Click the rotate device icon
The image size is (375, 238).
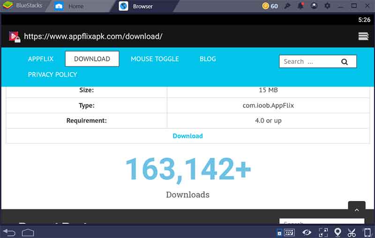(x=367, y=232)
